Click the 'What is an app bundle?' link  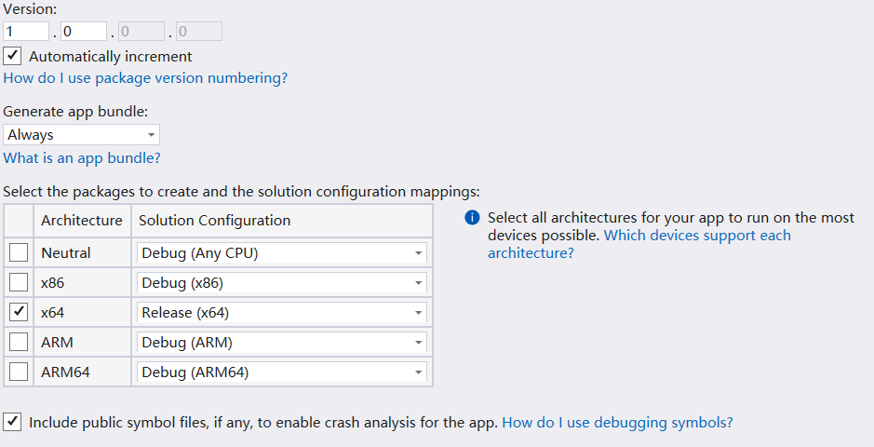pyautogui.click(x=82, y=158)
